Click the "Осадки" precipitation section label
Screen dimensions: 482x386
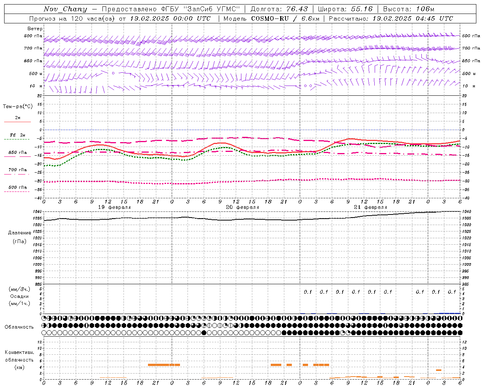tap(20, 296)
